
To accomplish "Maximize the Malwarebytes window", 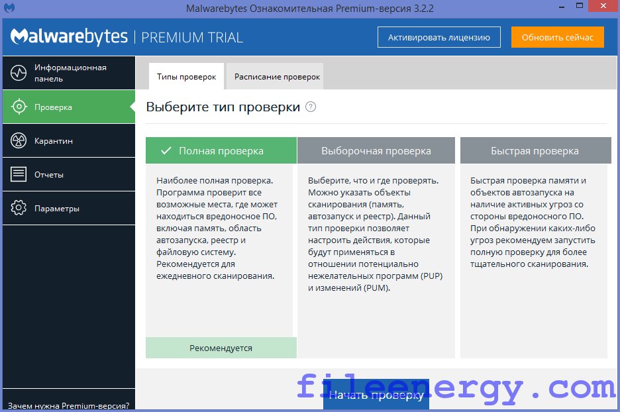I will pos(580,6).
